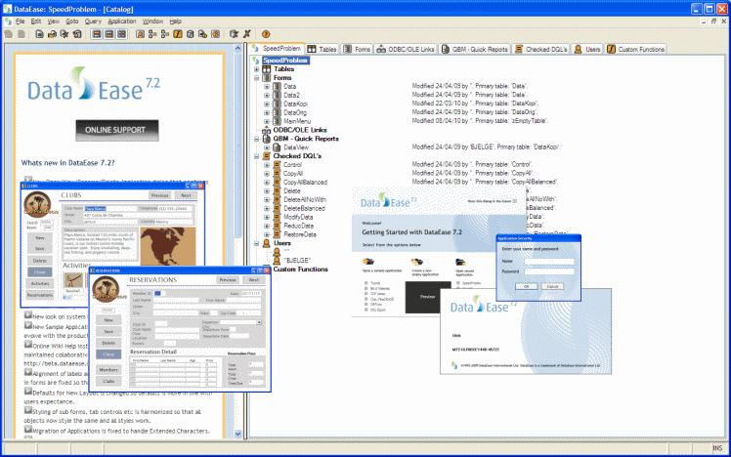Open the Goto menu
The image size is (731, 457).
pos(71,21)
